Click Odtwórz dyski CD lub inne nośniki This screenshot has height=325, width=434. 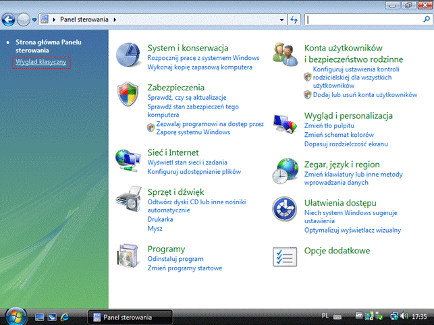click(x=196, y=206)
